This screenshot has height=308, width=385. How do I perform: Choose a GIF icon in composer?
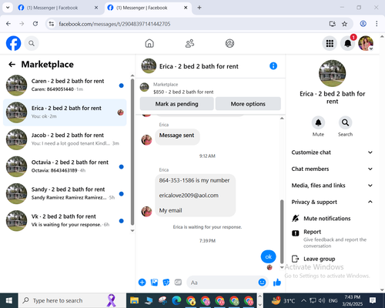tap(178, 283)
